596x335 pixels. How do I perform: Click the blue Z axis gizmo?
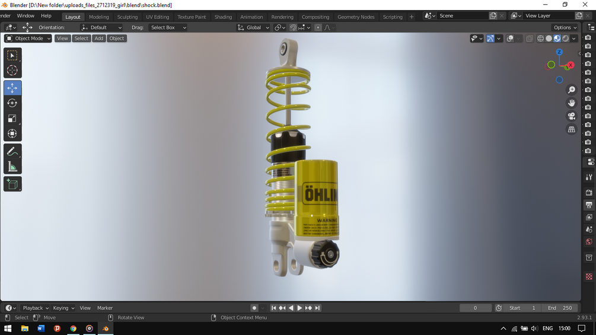pos(559,52)
